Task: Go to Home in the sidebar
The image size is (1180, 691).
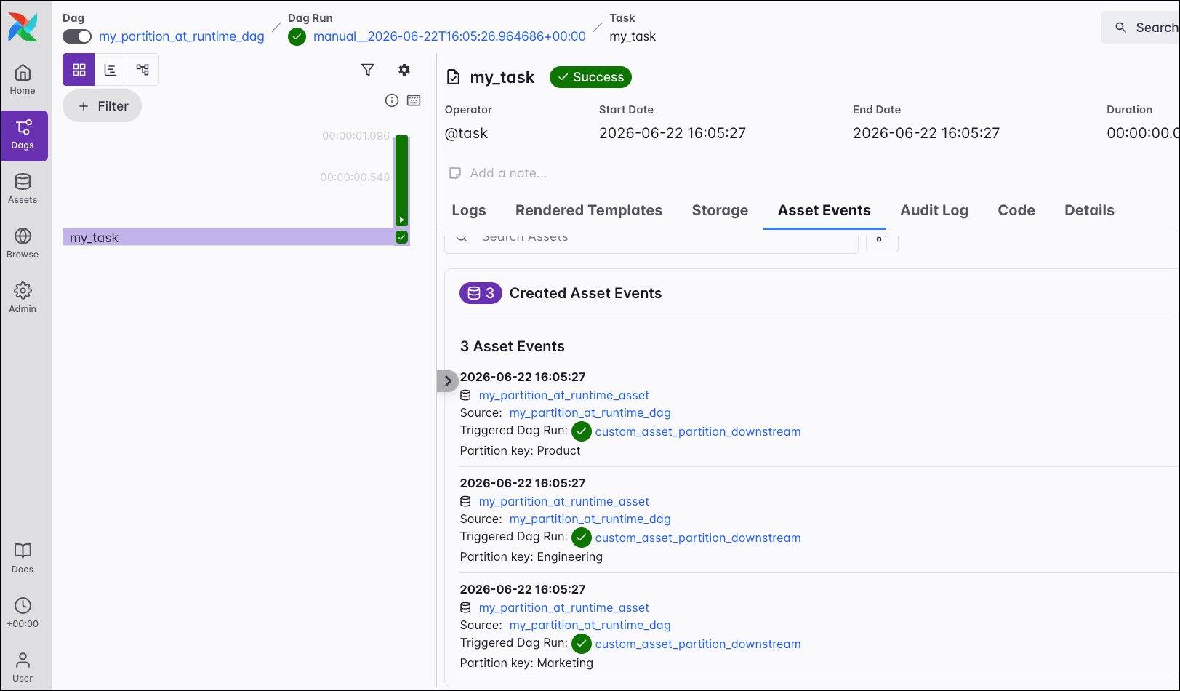Action: click(x=23, y=80)
